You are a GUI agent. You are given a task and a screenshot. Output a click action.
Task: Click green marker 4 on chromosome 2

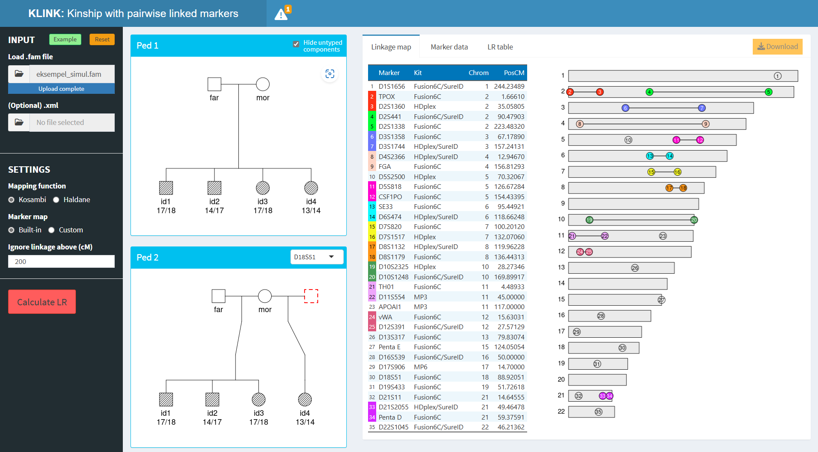(x=649, y=92)
